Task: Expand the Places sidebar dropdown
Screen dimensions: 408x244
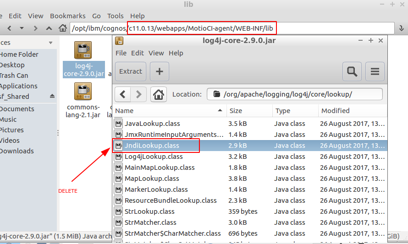Action: tap(51, 43)
